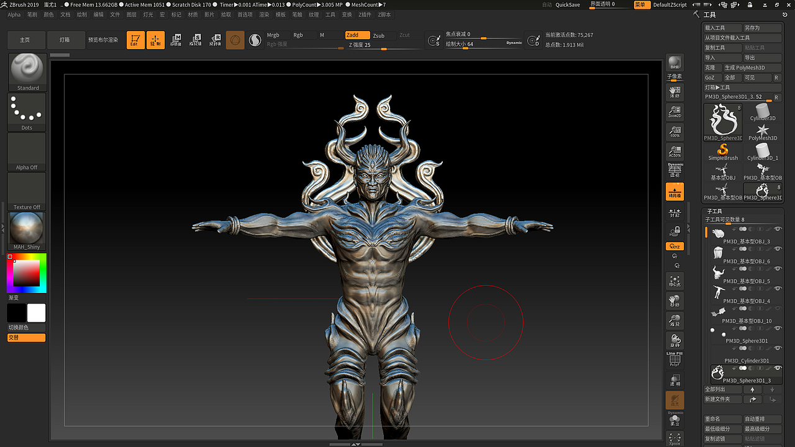Toggle the Dynamic perspective icon
The image size is (795, 447).
pos(675,171)
